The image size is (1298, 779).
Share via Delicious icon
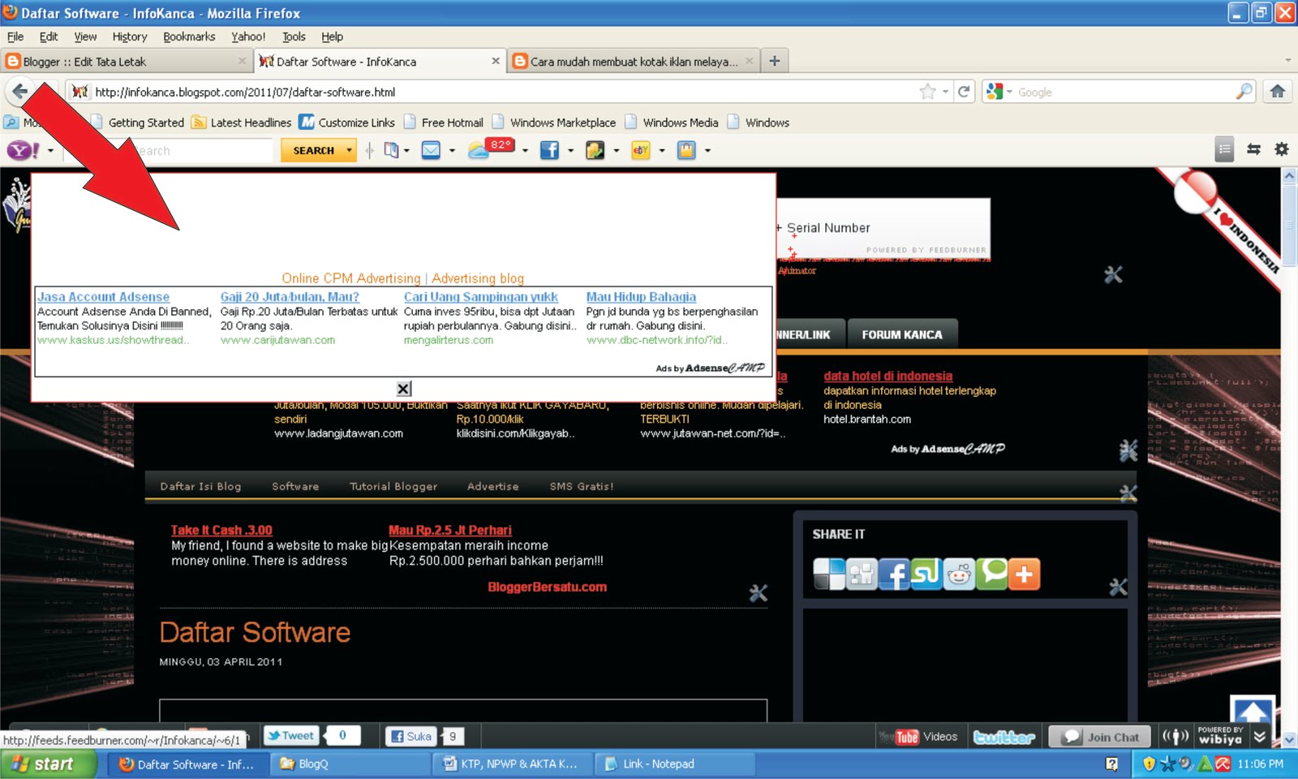click(829, 574)
